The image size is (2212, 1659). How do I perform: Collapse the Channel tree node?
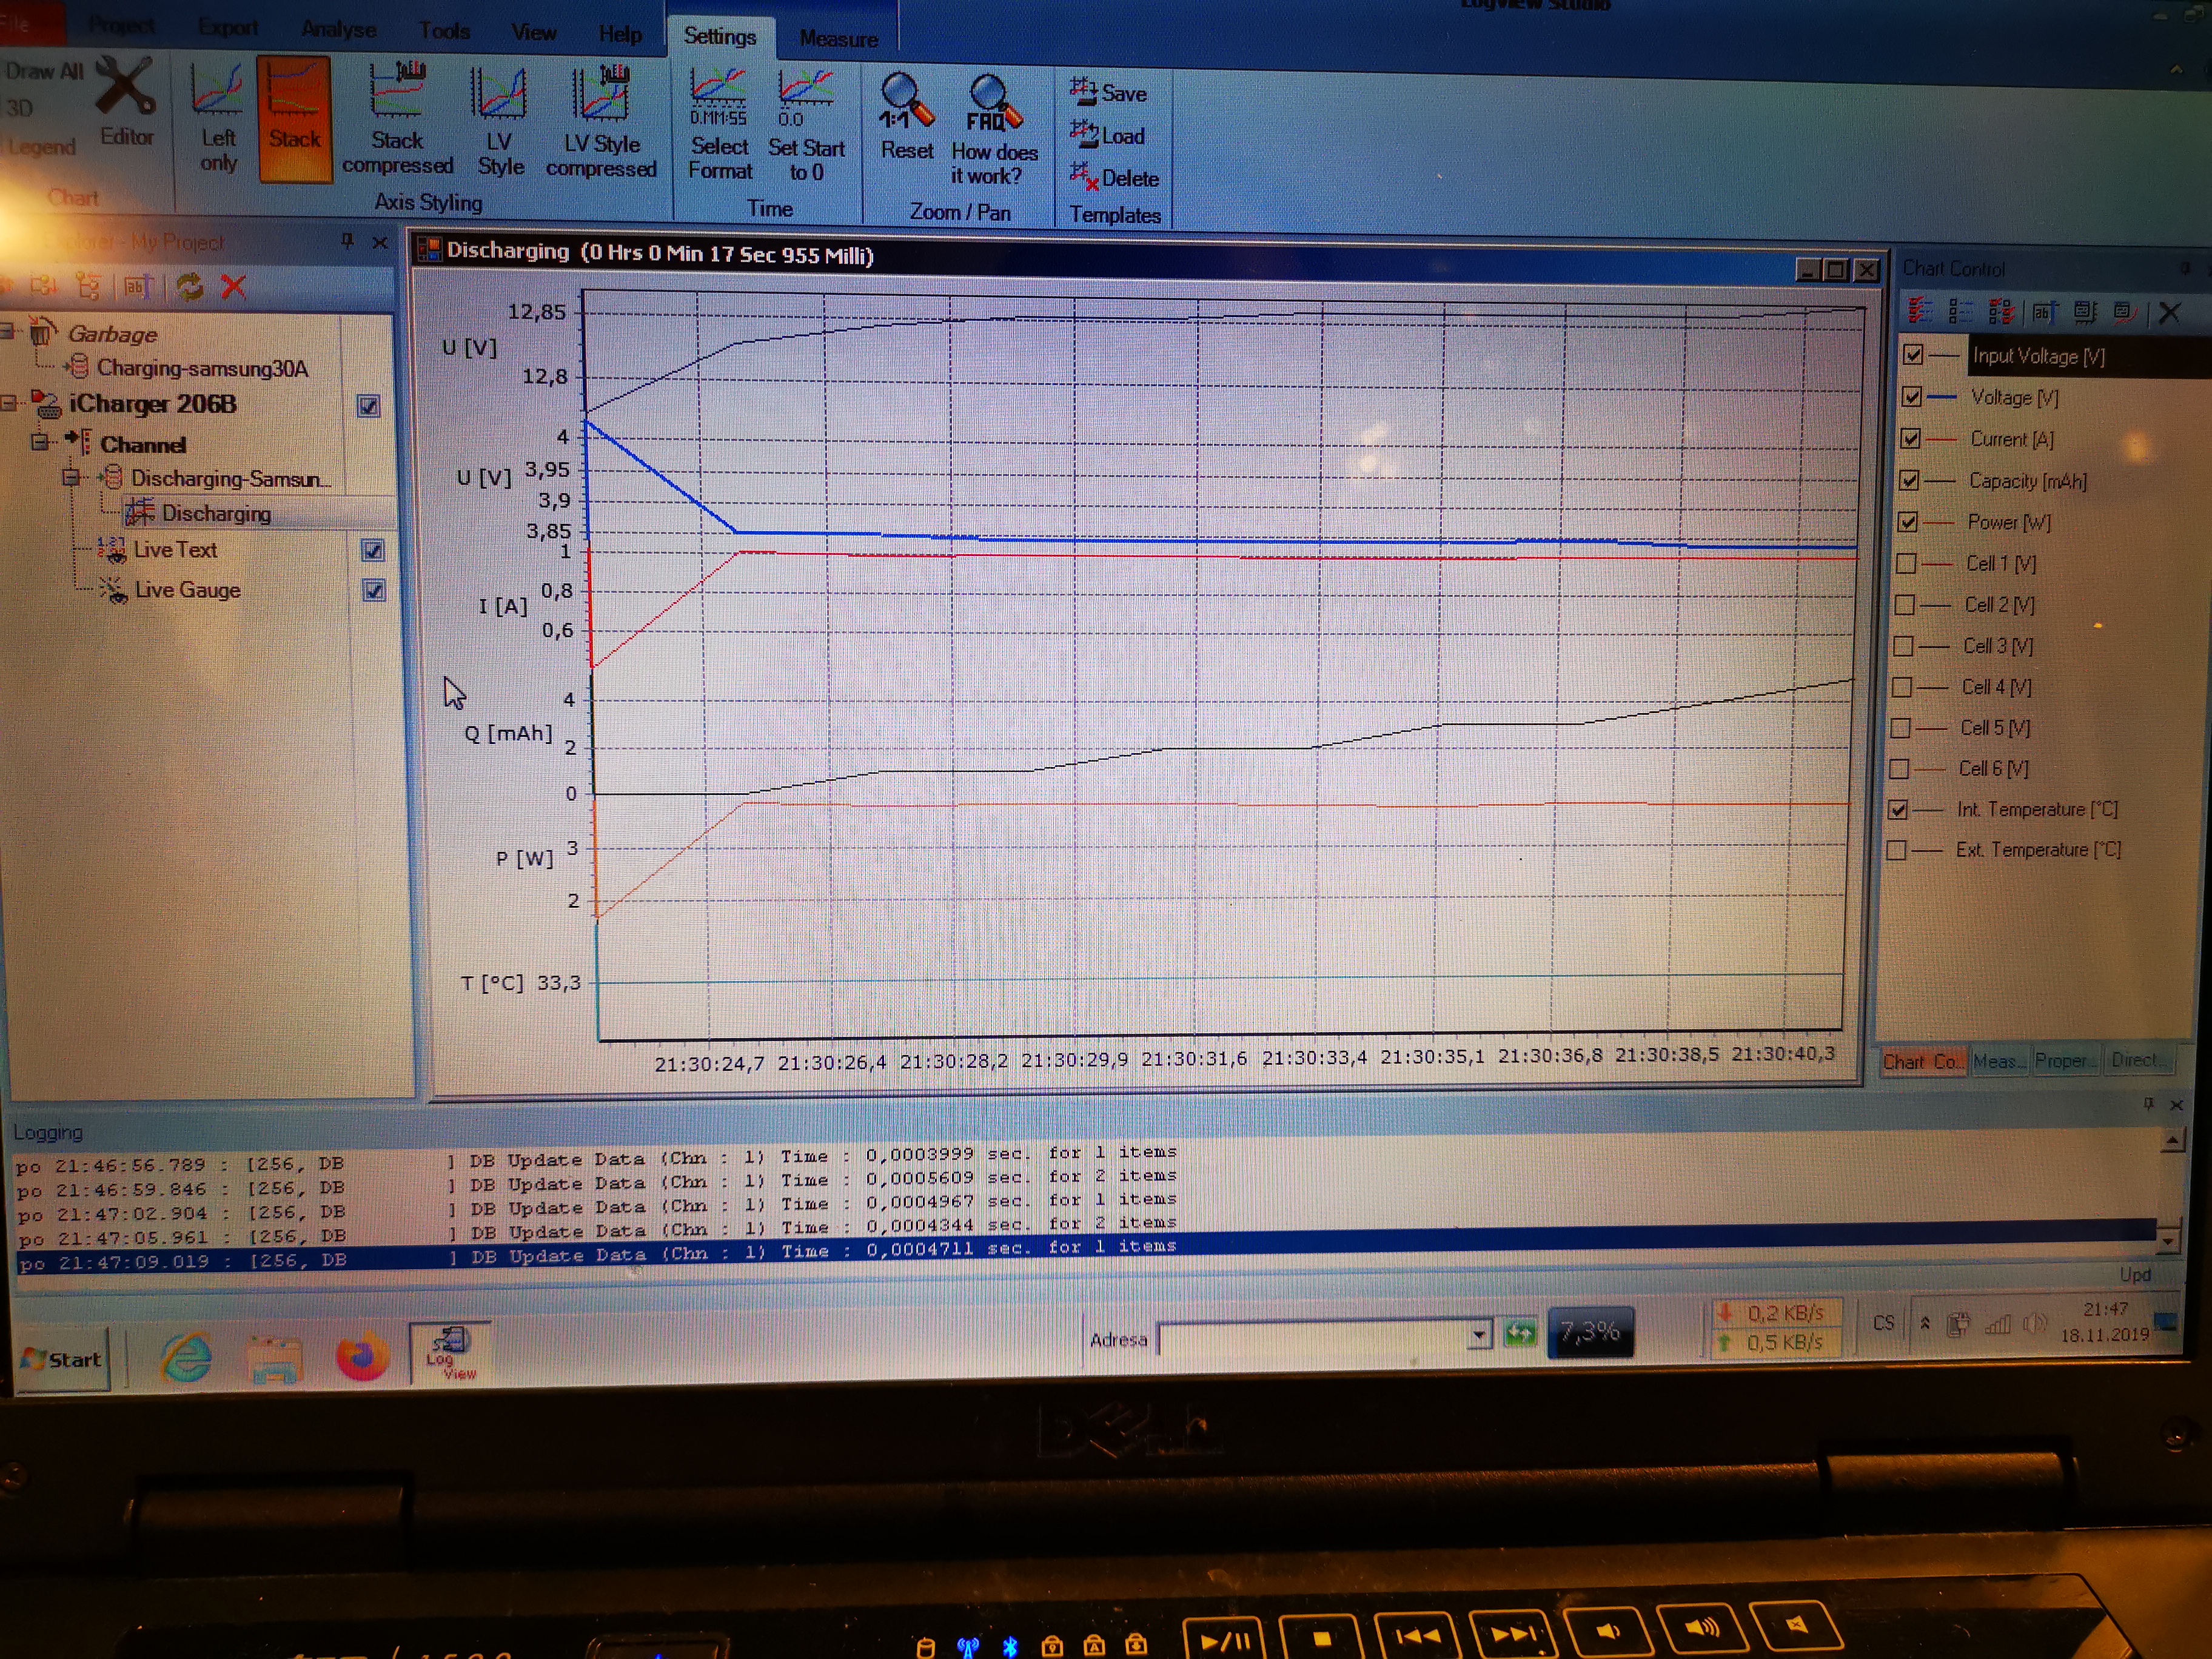tap(39, 442)
